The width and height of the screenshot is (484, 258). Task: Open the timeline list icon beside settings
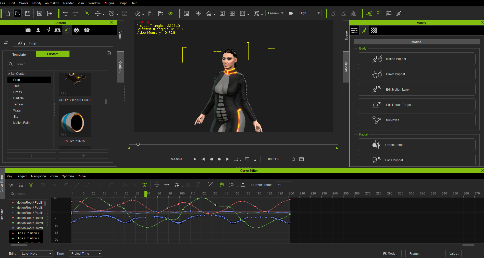coord(301,159)
